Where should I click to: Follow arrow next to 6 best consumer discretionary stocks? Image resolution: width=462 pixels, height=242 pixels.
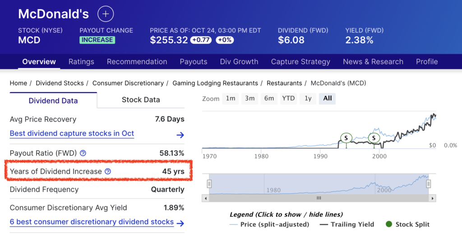[180, 223]
